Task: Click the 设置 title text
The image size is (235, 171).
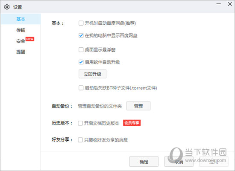Action: (x=18, y=7)
